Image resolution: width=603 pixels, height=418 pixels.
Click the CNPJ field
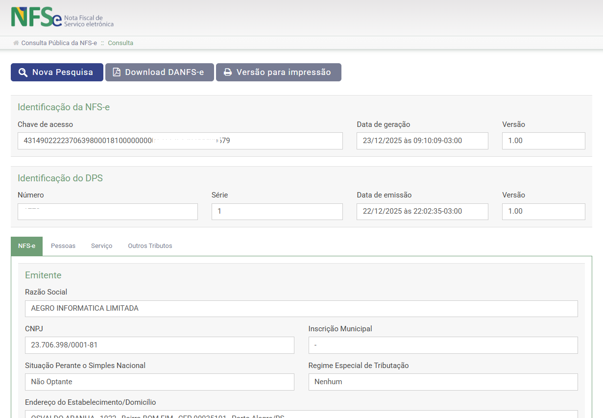[159, 345]
